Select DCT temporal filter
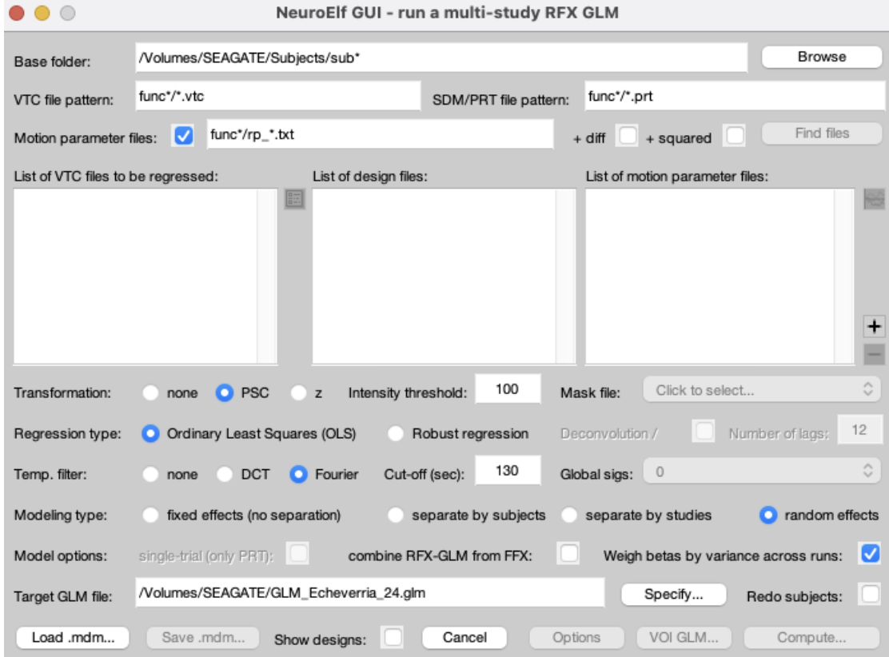 click(x=225, y=474)
